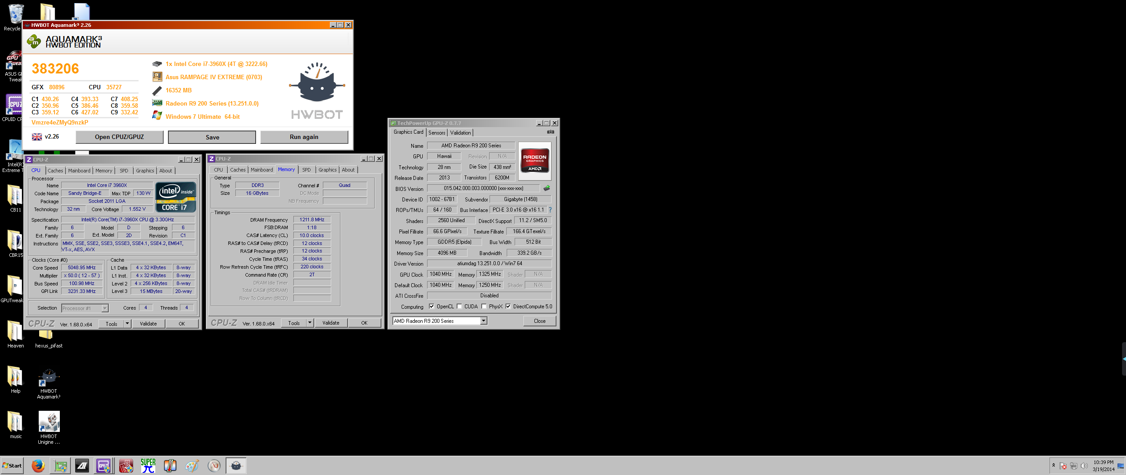Open the GPU-Z taskbar icon
The height and width of the screenshot is (475, 1126).
click(x=60, y=466)
